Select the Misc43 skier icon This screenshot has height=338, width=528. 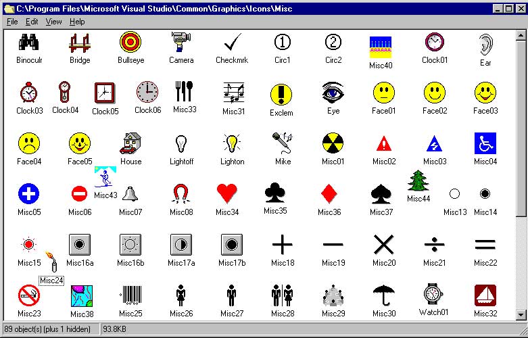point(105,177)
